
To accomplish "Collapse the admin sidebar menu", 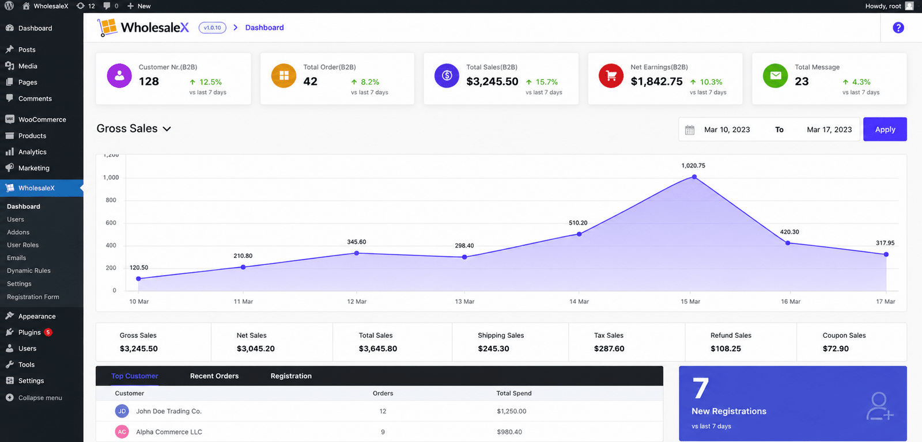I will click(x=34, y=398).
